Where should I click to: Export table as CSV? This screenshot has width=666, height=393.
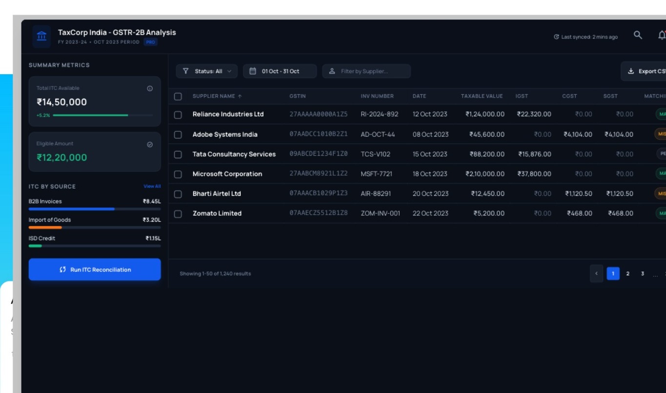644,71
